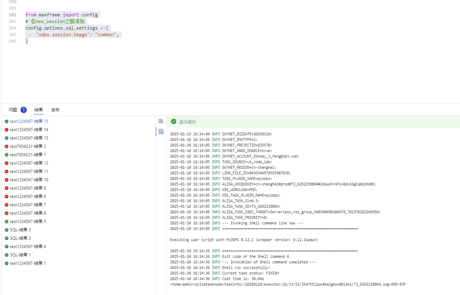Screen dimensions: 460x295
Task: Click log line SKYNET_PROJECTID=635570
Action: click(x=221, y=145)
